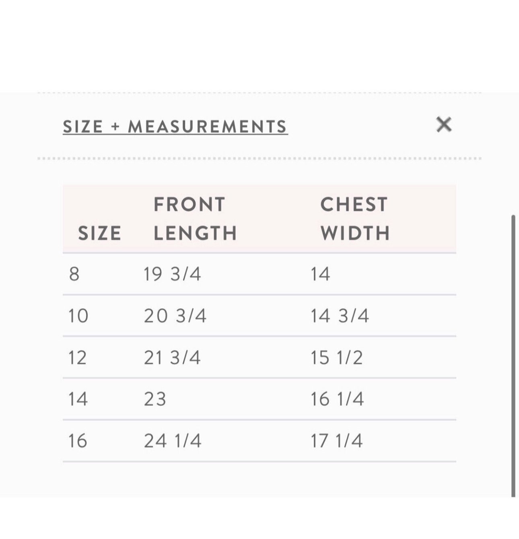Click the size 8 row label

point(74,274)
